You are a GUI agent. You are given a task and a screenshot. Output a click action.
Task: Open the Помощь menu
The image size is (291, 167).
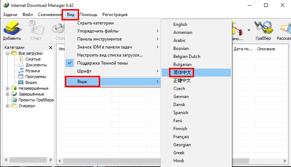pyautogui.click(x=88, y=15)
